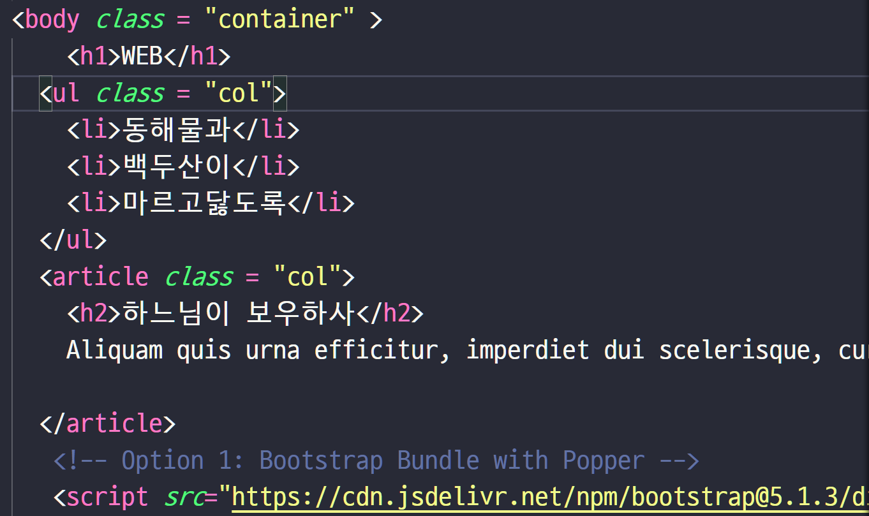The height and width of the screenshot is (516, 869).
Task: Click the closing article tag
Action: (107, 424)
